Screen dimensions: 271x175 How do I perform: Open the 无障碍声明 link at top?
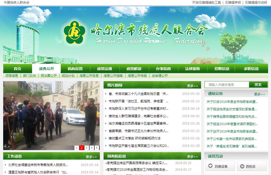pos(233,2)
